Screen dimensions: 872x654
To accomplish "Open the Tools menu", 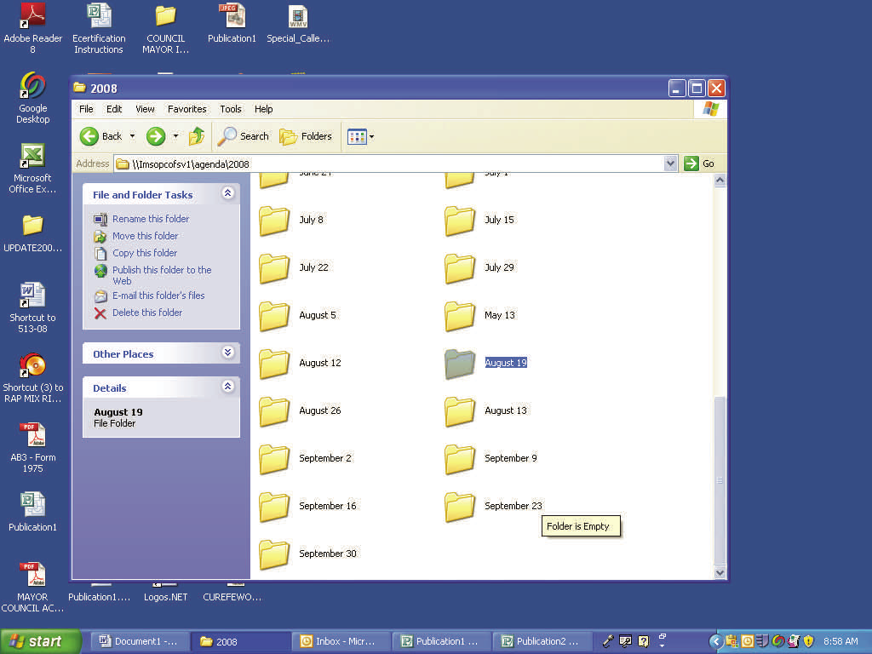I will click(x=230, y=109).
